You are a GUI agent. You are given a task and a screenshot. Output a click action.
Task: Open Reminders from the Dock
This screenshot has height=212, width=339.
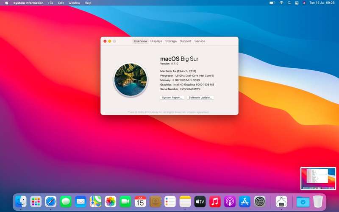point(170,202)
